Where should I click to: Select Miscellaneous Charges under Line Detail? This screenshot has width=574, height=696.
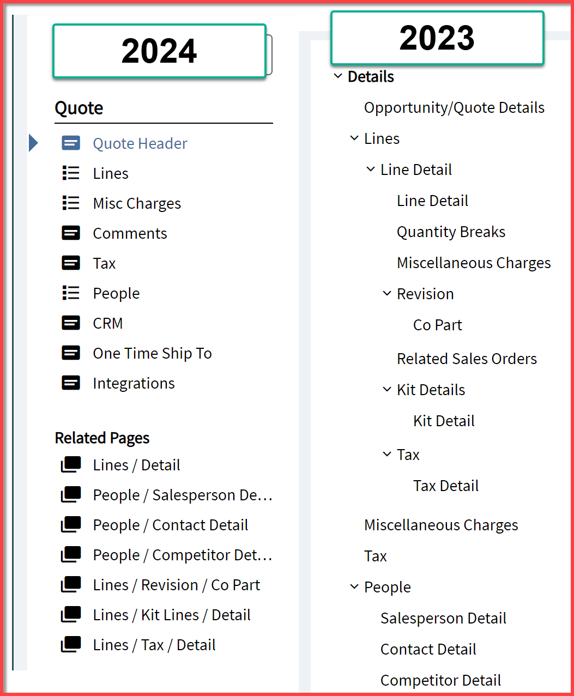click(474, 263)
